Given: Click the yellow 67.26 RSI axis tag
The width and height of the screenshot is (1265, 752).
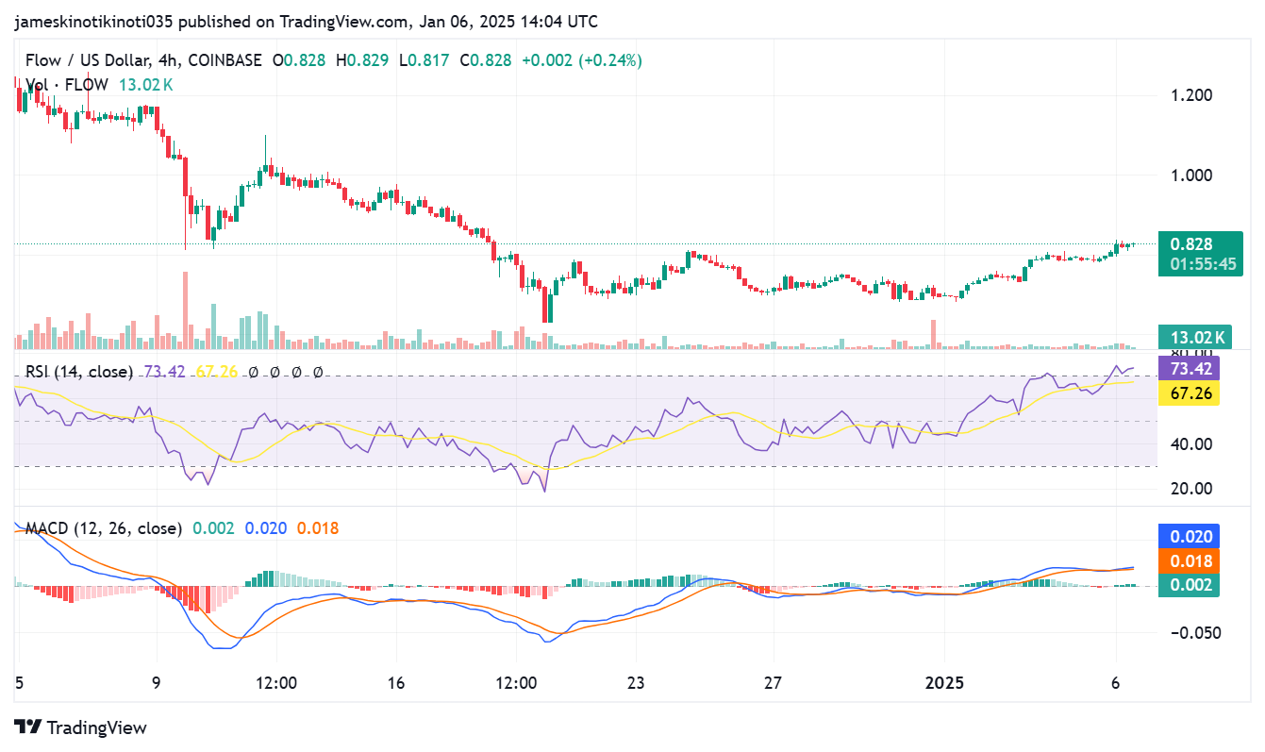Looking at the screenshot, I should [x=1190, y=393].
